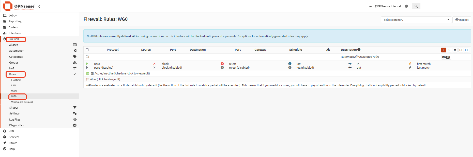This screenshot has width=473, height=157.
Task: Click the Inspect button with eye icon
Action: [462, 20]
